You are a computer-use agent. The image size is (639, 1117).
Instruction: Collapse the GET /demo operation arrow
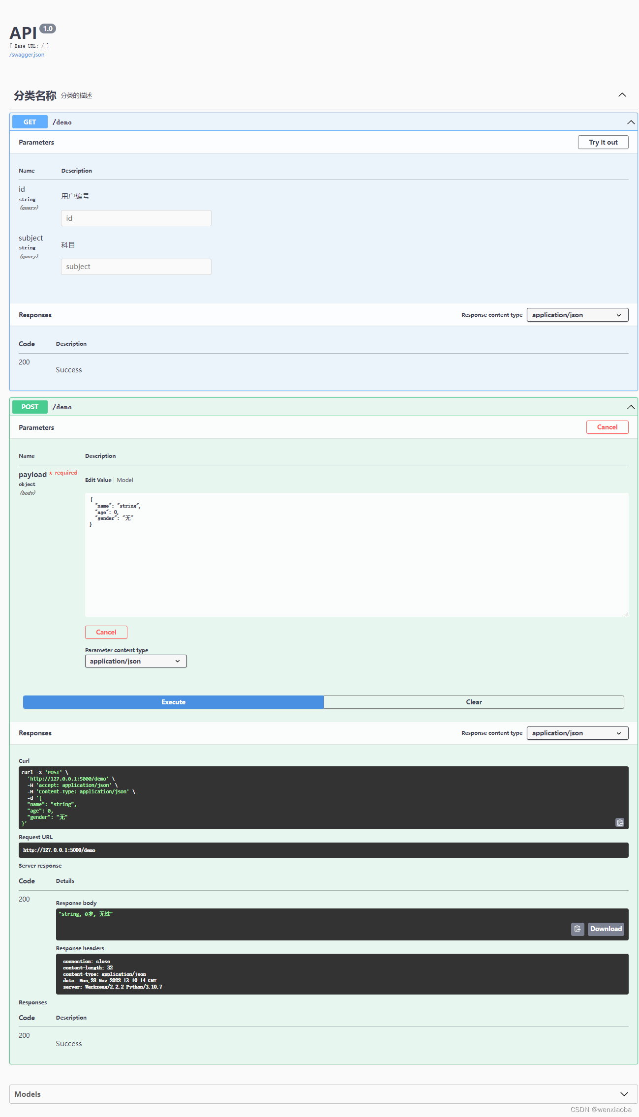tap(631, 122)
